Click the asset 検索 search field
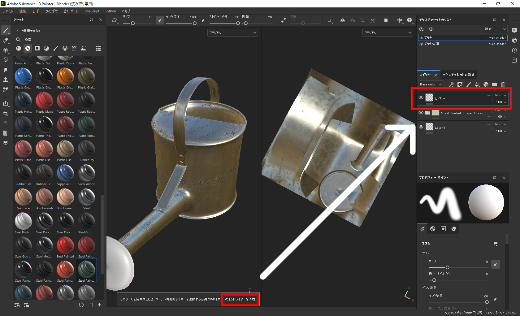520x316 pixels. [x=59, y=40]
